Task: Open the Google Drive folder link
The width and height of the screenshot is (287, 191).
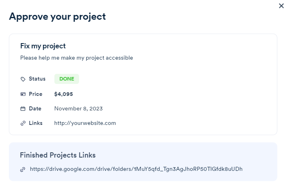Action: (136, 169)
